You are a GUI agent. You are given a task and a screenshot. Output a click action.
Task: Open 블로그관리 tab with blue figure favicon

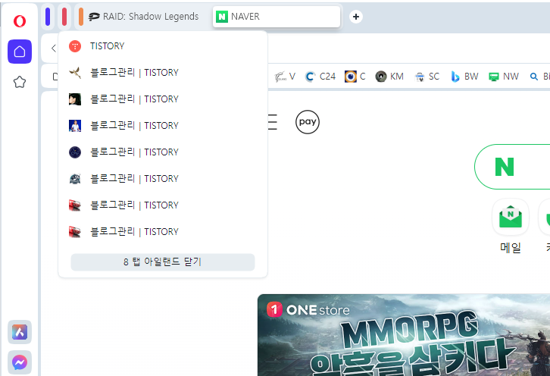coord(163,126)
